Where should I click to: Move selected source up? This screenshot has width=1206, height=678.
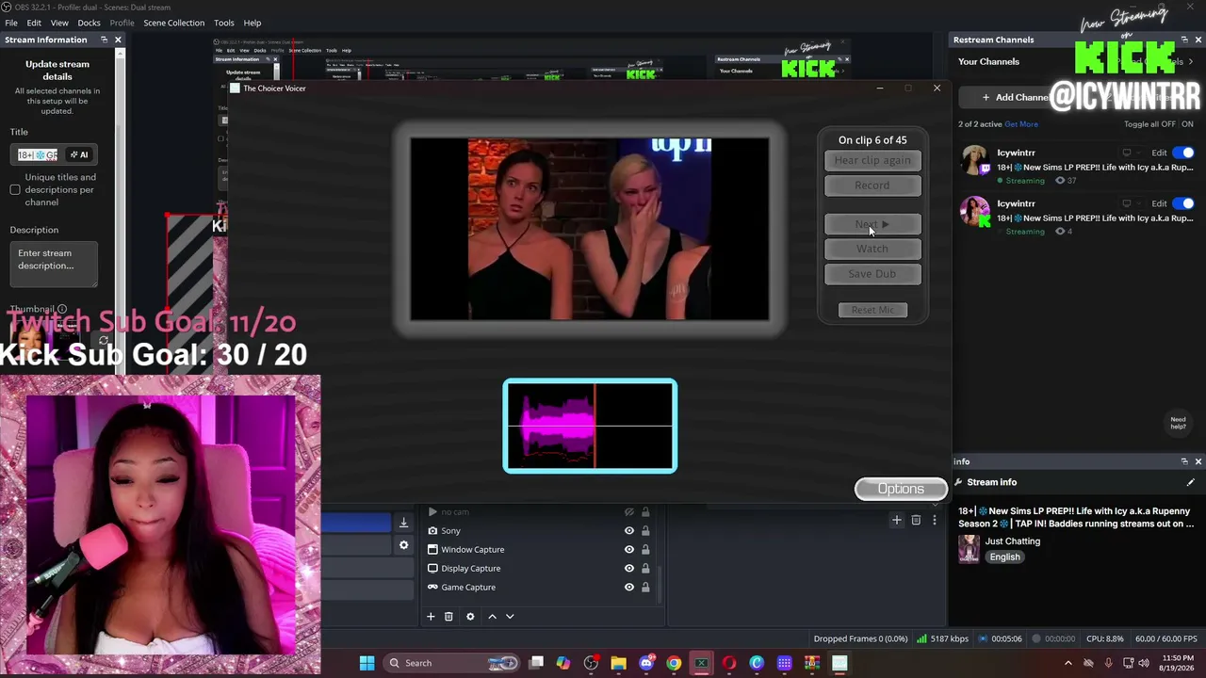pyautogui.click(x=492, y=617)
